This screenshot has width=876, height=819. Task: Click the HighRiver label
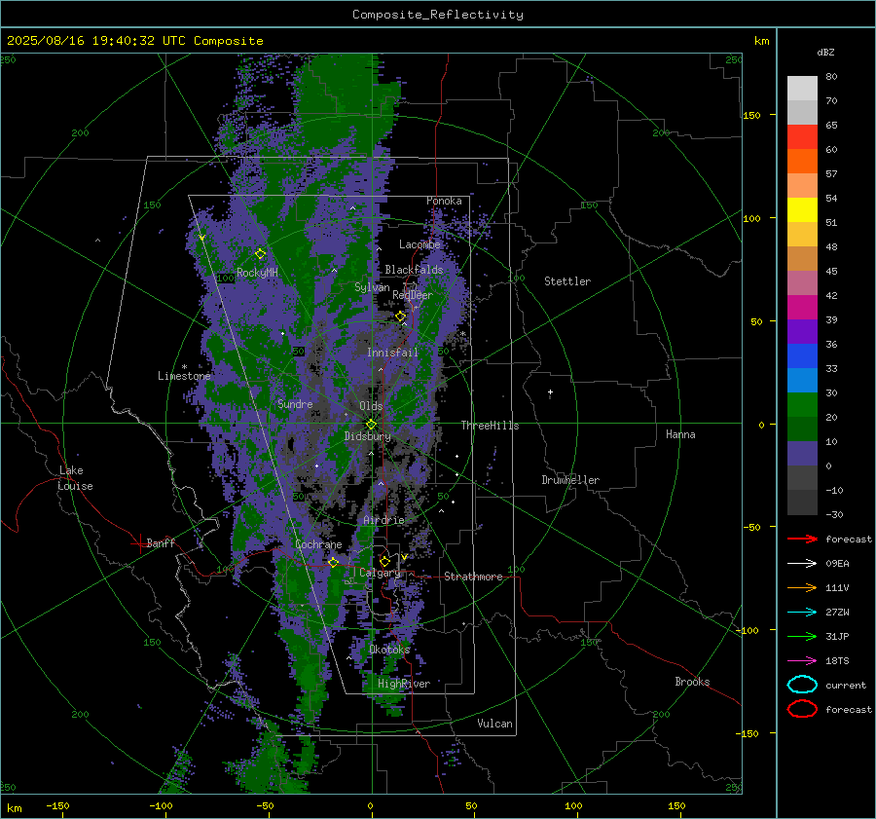coord(404,684)
